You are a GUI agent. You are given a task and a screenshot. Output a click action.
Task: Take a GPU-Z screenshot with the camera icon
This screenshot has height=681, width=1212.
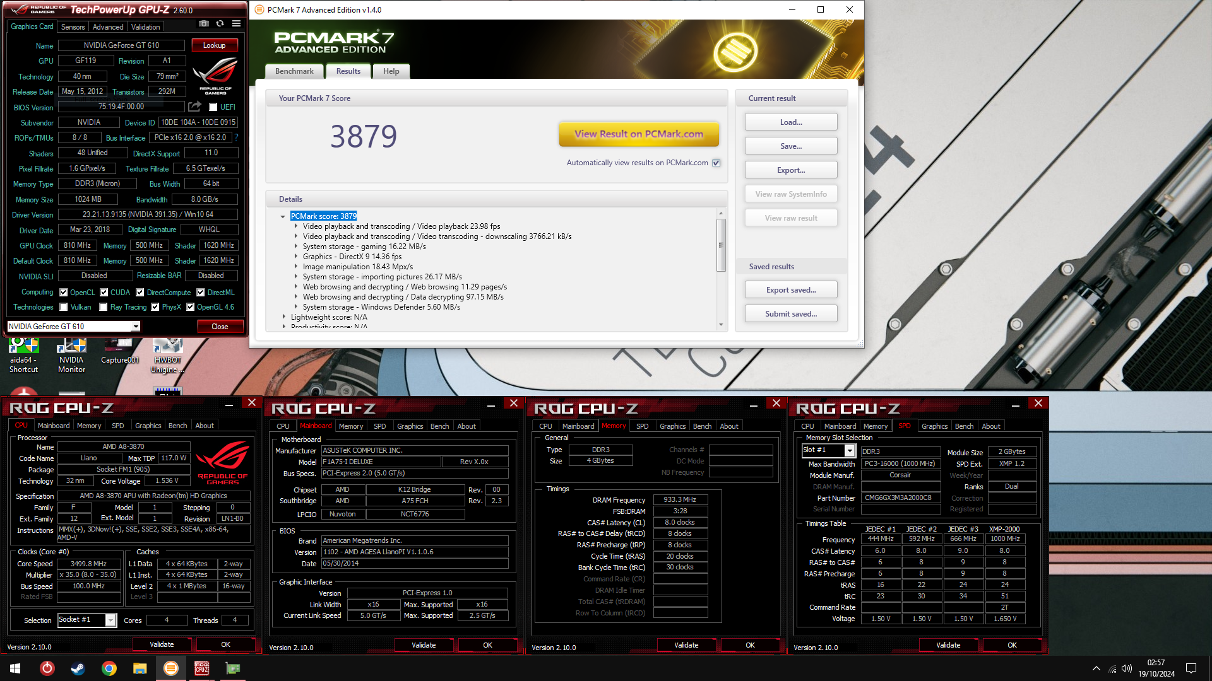click(x=204, y=24)
